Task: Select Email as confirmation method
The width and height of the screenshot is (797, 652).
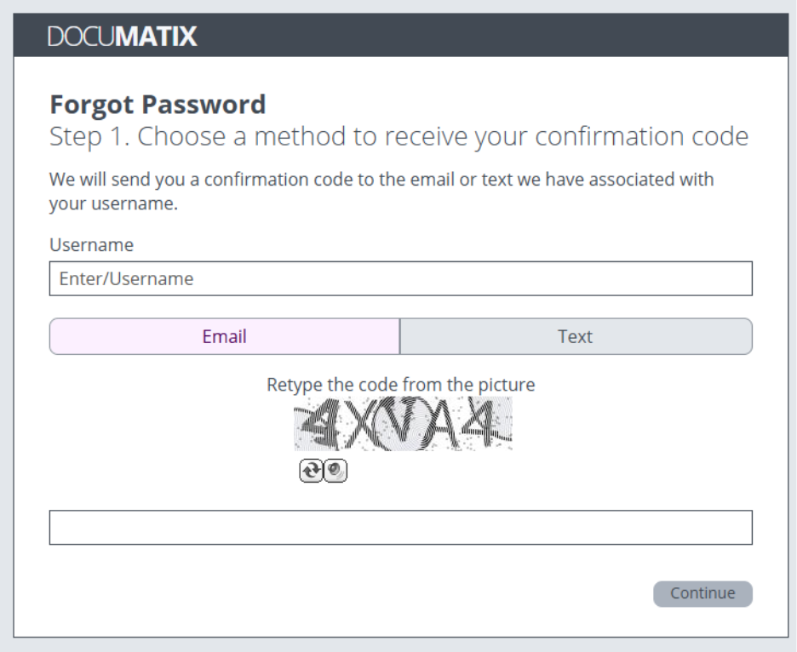Action: tap(225, 336)
